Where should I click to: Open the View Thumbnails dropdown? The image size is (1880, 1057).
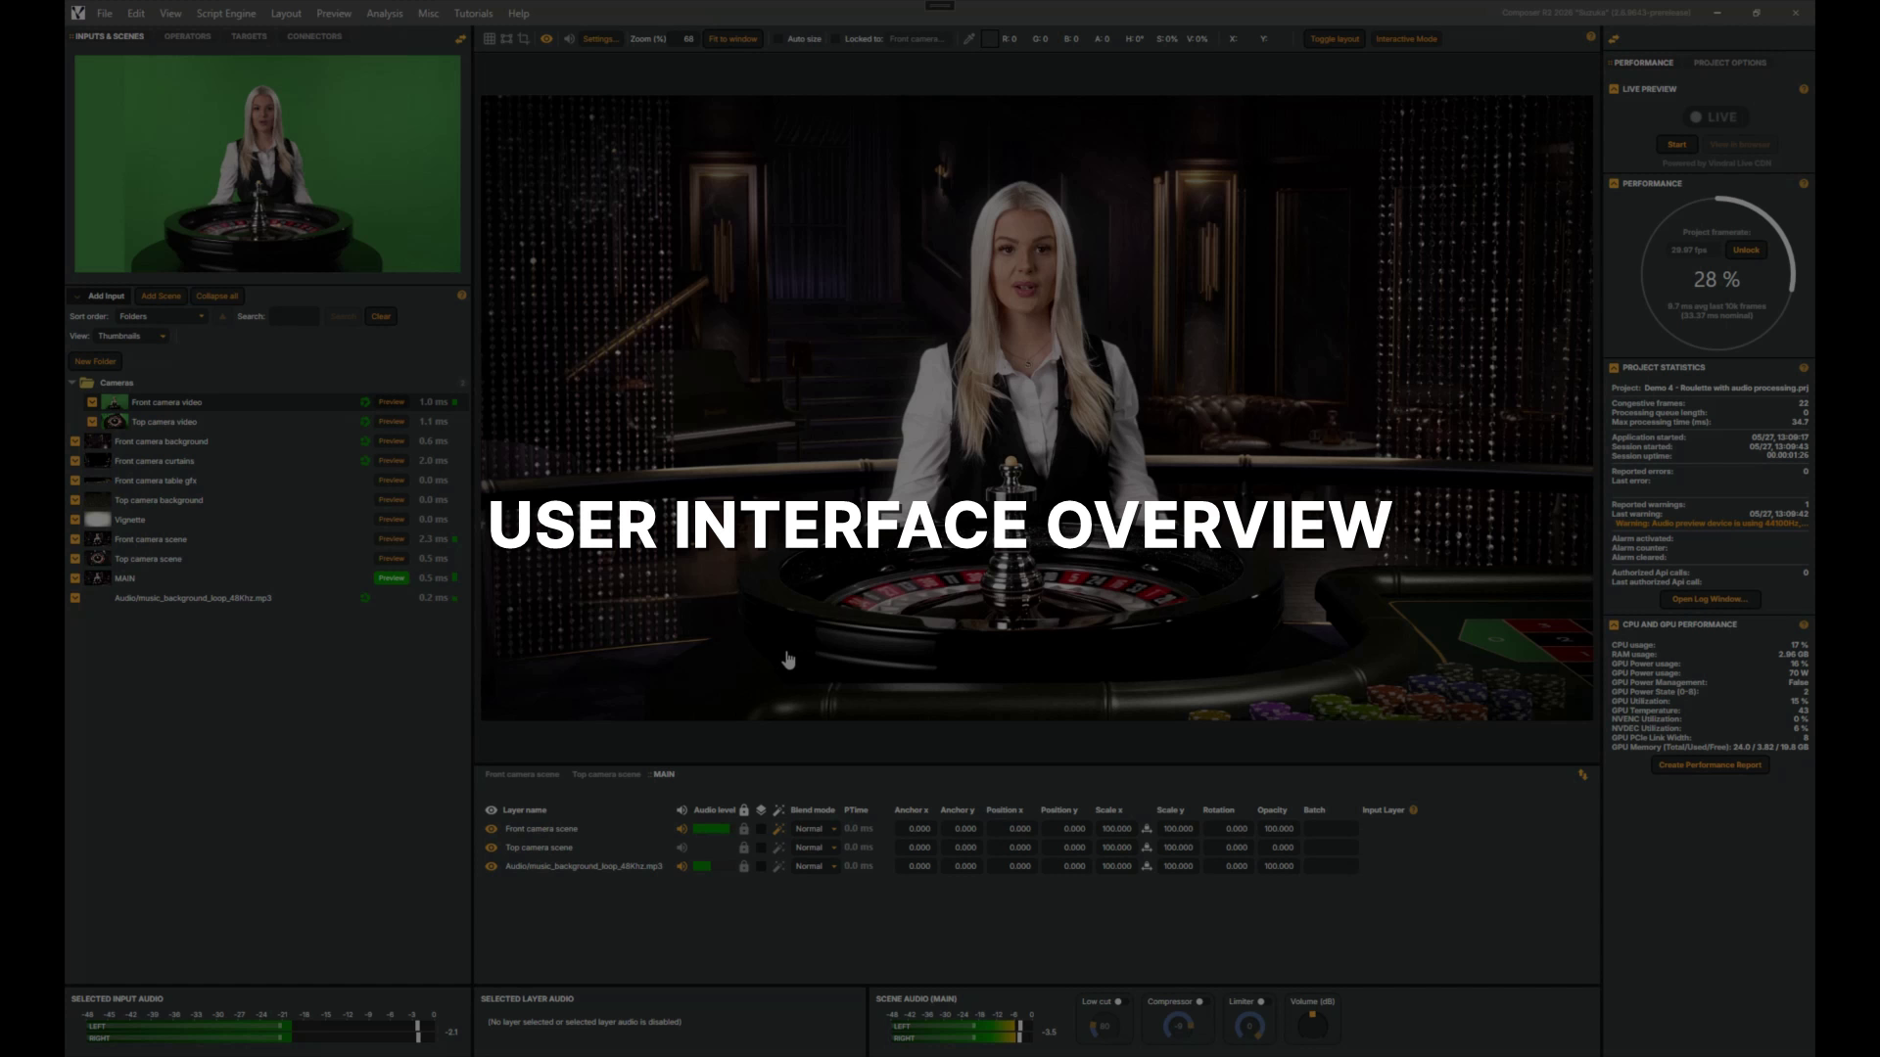[x=132, y=336]
